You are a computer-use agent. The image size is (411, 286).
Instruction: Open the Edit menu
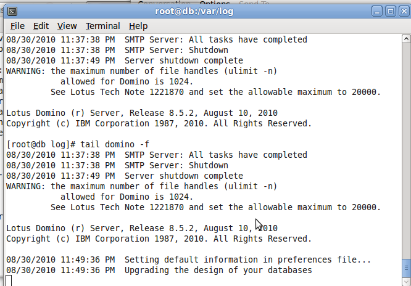(41, 26)
